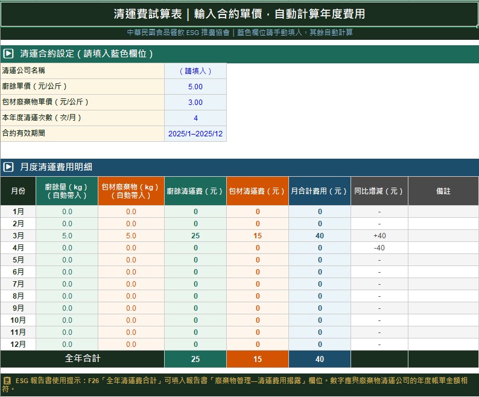Select the title cell 清運費試算表 at the top
479x397 pixels.
[x=239, y=14]
